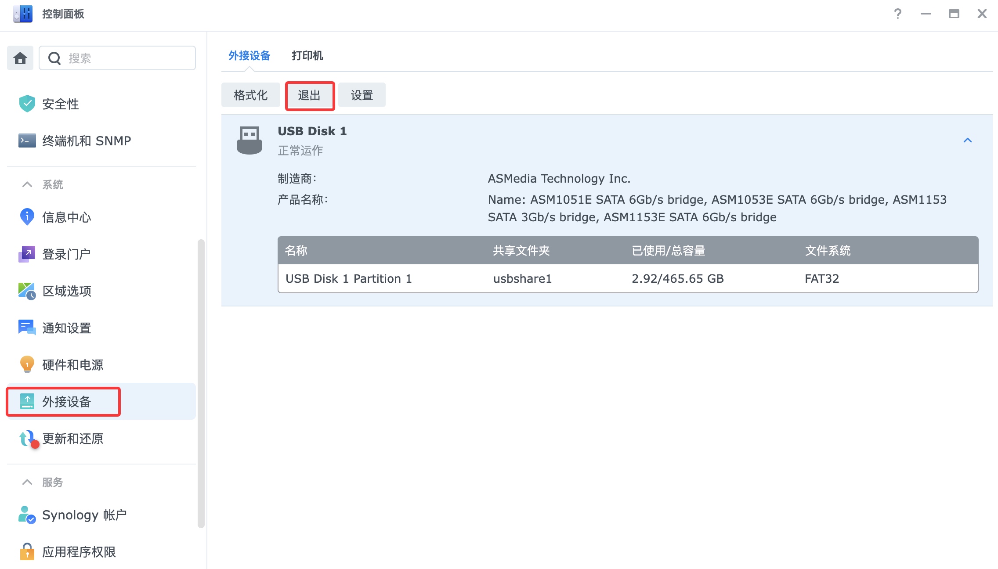Click the control panel search field

pos(127,58)
